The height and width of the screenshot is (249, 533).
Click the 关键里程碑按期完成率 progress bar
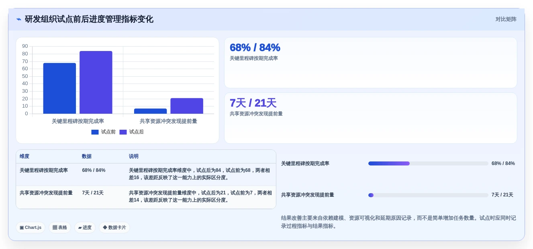coord(428,163)
